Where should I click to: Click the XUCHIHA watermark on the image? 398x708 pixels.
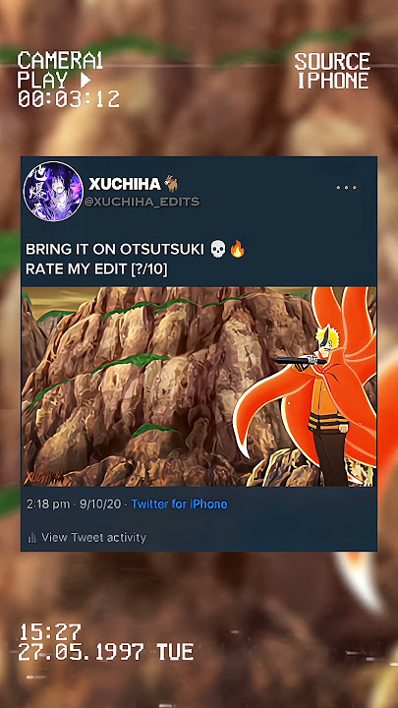43,477
